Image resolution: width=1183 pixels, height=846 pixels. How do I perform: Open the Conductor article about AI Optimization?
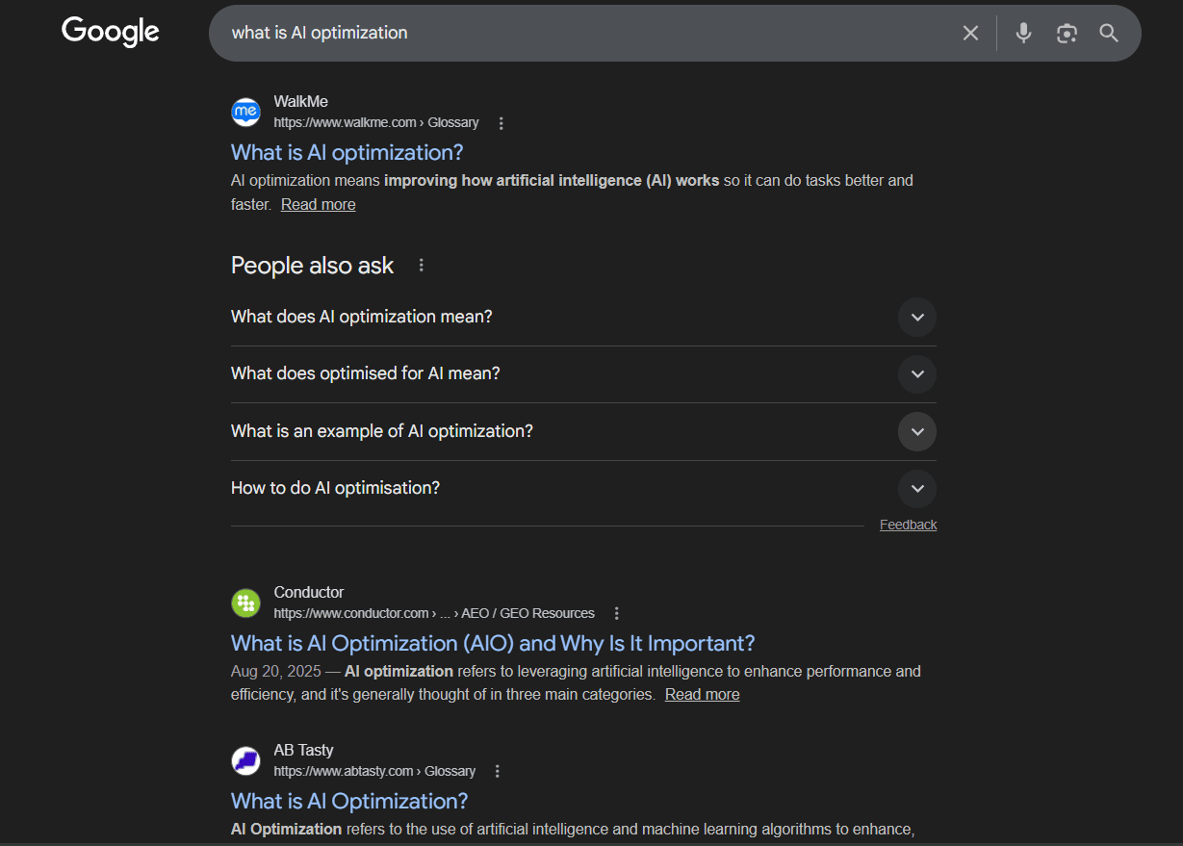(x=492, y=643)
